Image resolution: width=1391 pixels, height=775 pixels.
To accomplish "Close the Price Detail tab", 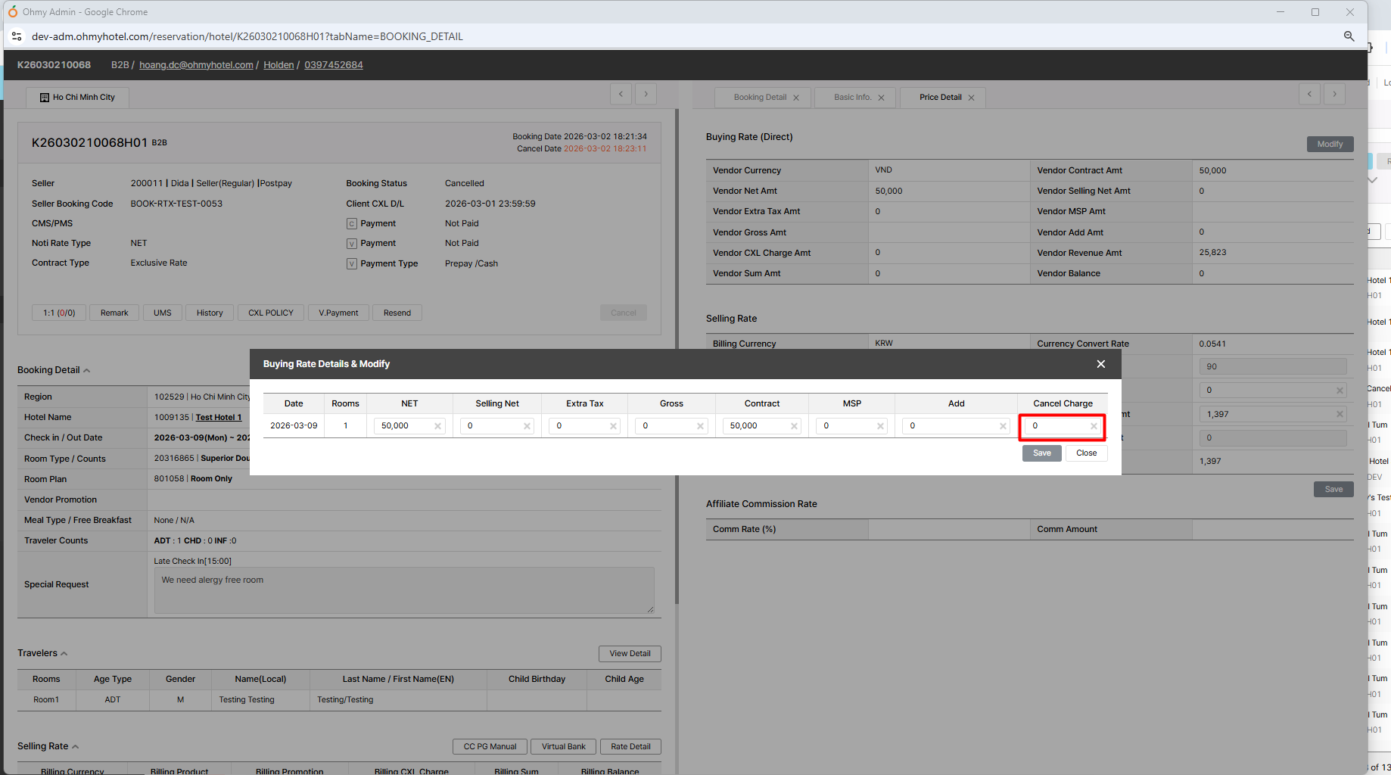I will point(971,98).
